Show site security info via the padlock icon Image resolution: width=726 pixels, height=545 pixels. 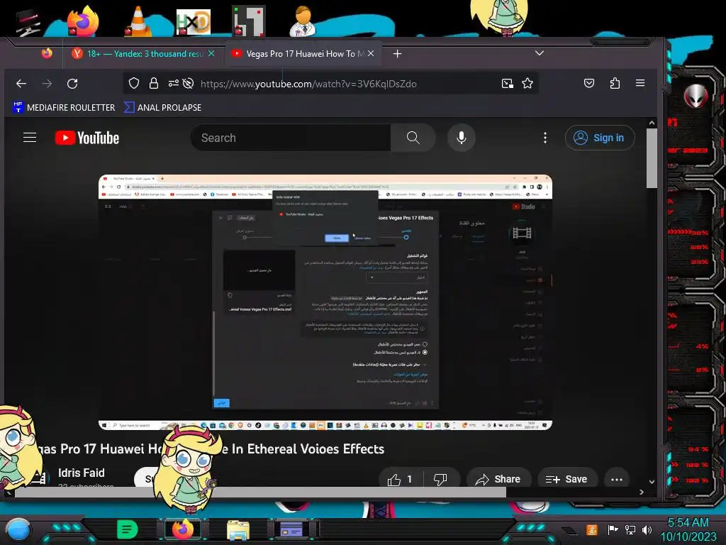coord(154,84)
